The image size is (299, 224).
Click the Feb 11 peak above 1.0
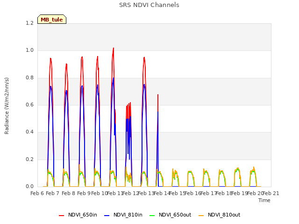[113, 49]
